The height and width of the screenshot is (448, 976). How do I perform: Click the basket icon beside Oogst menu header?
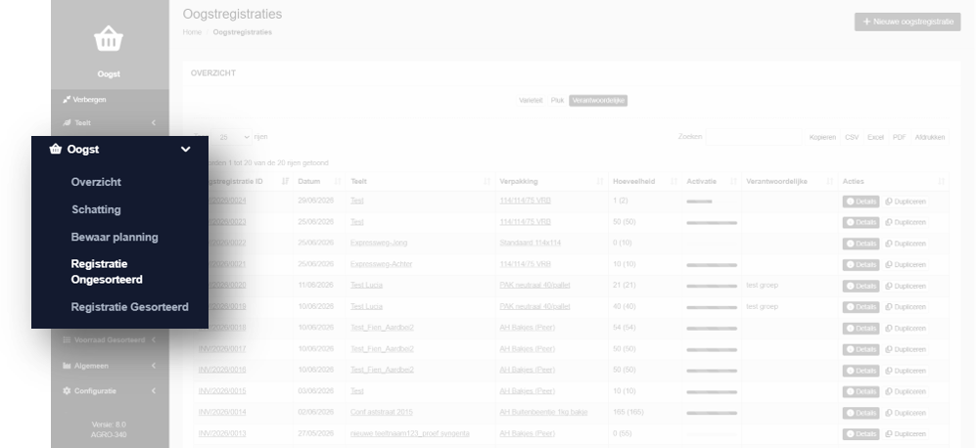(56, 149)
